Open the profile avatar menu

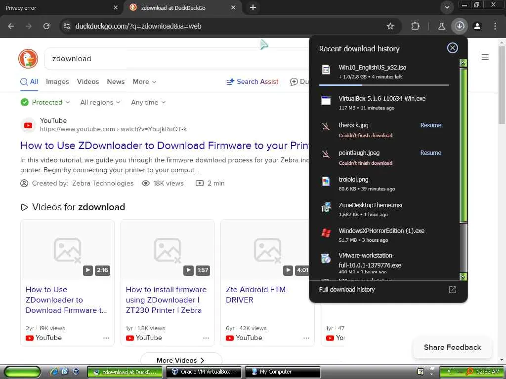pos(477,26)
